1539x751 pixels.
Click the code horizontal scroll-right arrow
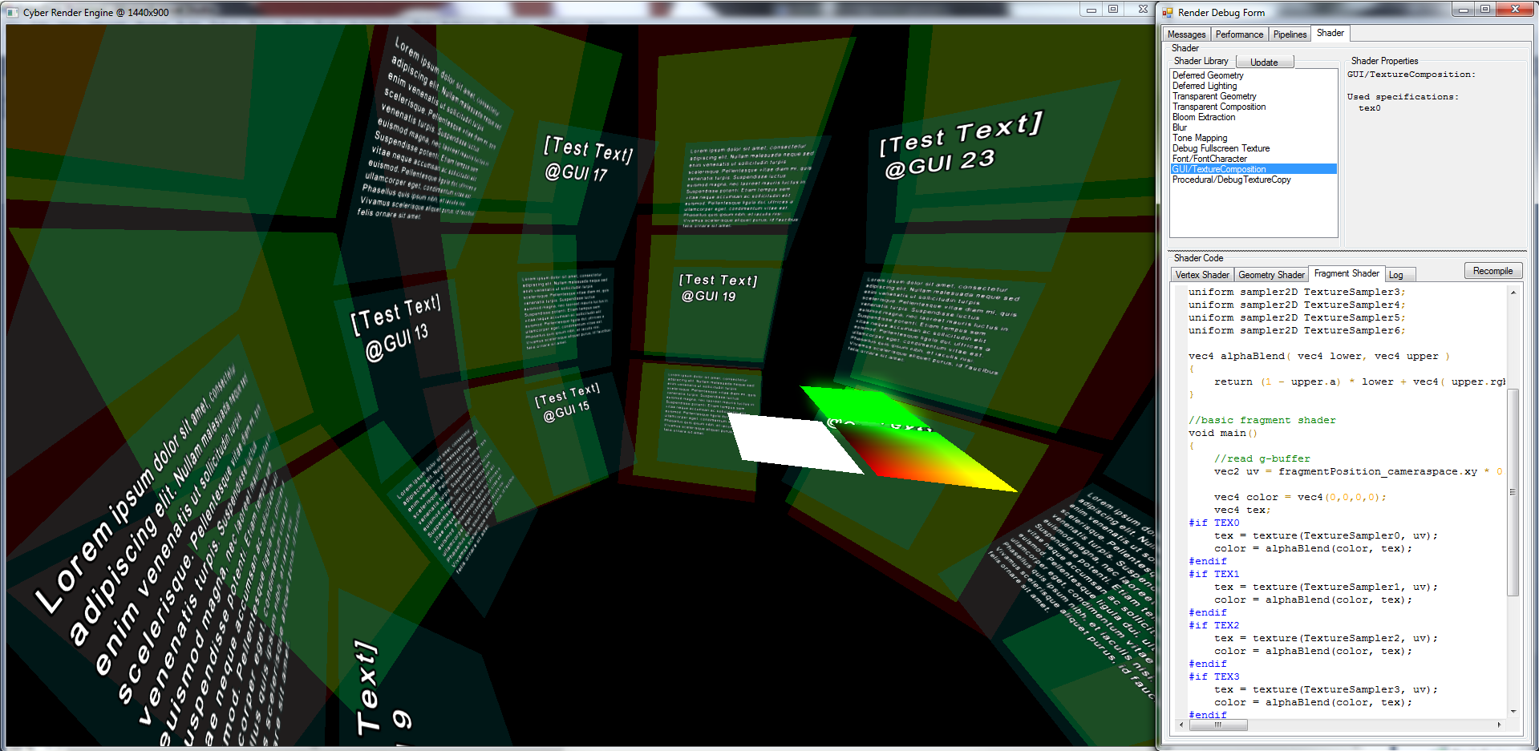[1499, 725]
